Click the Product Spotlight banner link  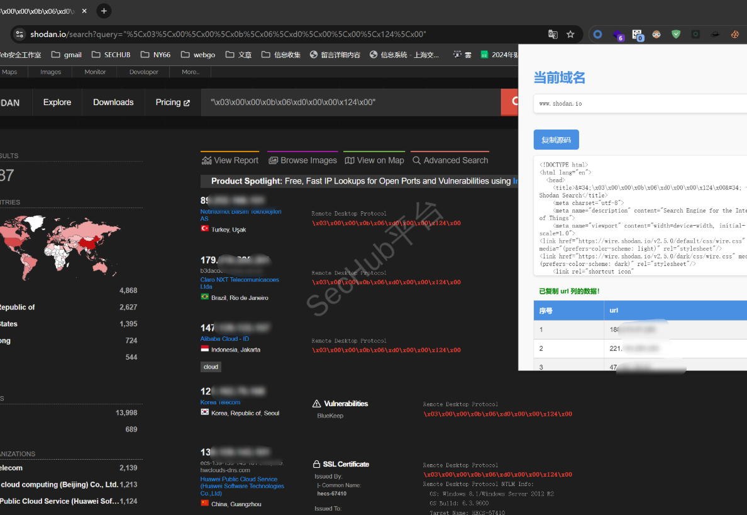click(515, 181)
